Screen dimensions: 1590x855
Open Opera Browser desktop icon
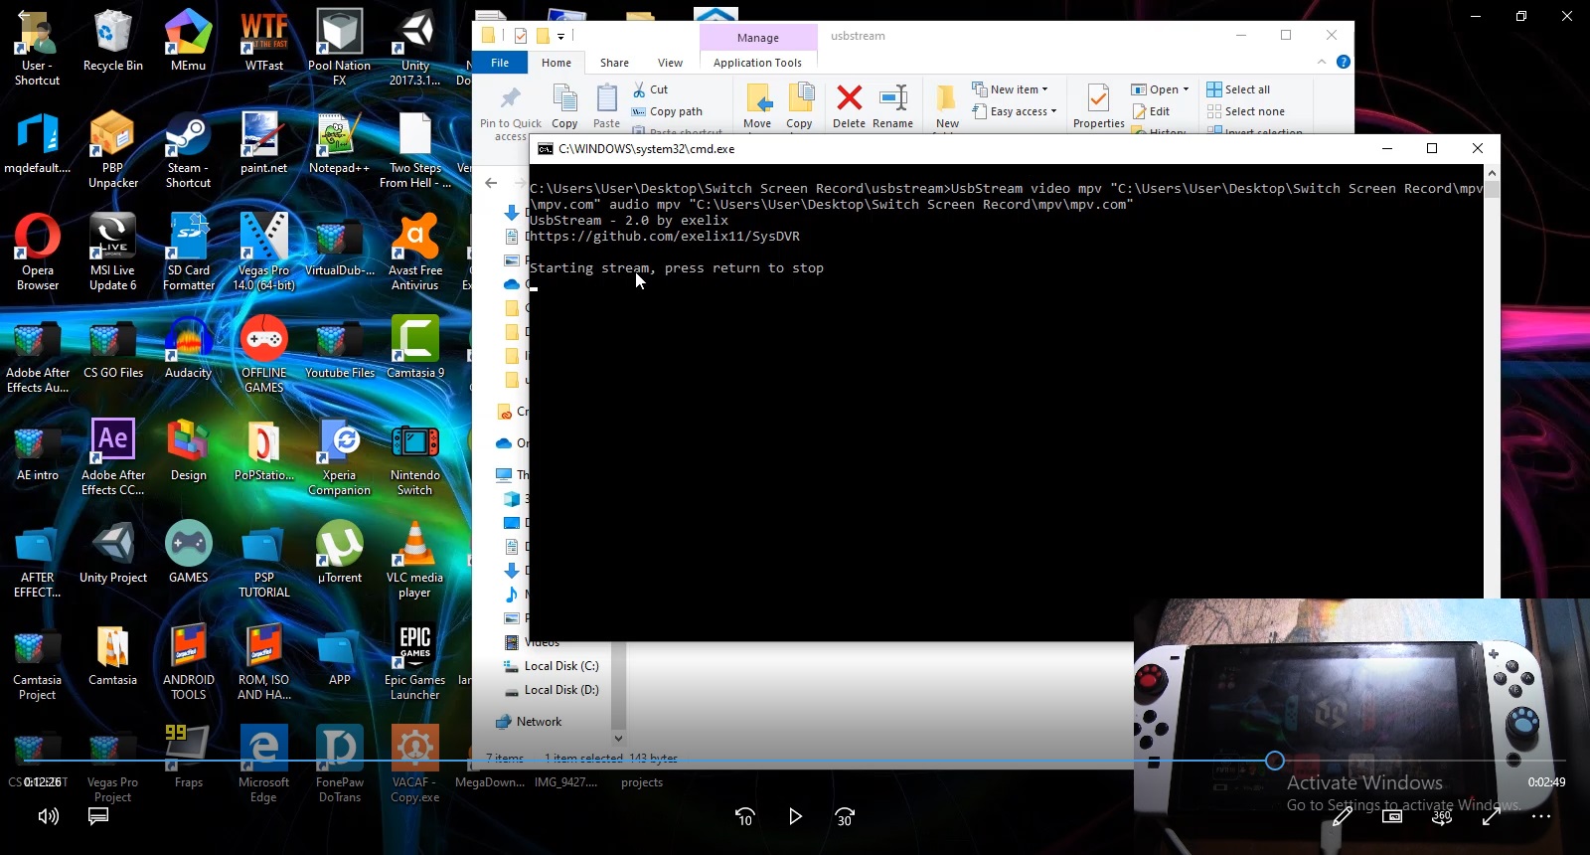[x=38, y=253]
